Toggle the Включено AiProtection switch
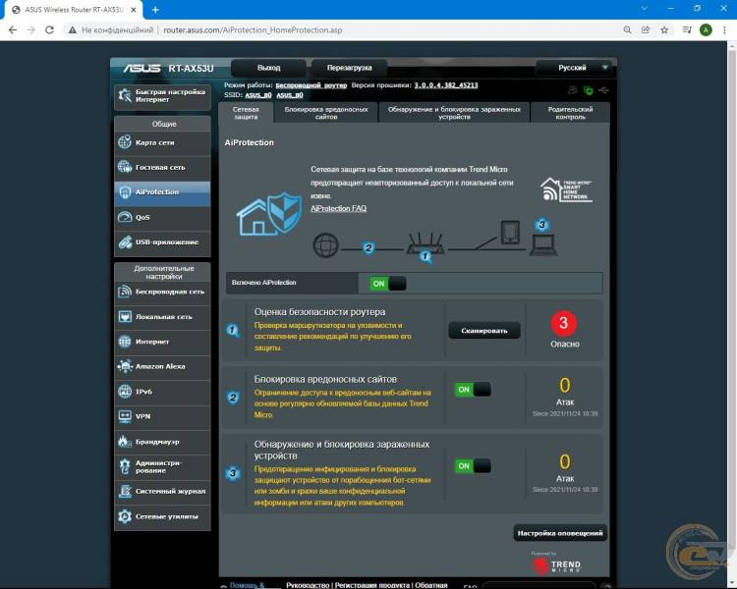The width and height of the screenshot is (737, 589). [x=388, y=284]
